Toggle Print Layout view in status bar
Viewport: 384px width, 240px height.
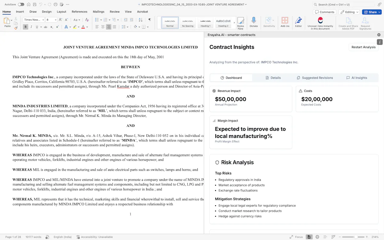click(x=309, y=237)
